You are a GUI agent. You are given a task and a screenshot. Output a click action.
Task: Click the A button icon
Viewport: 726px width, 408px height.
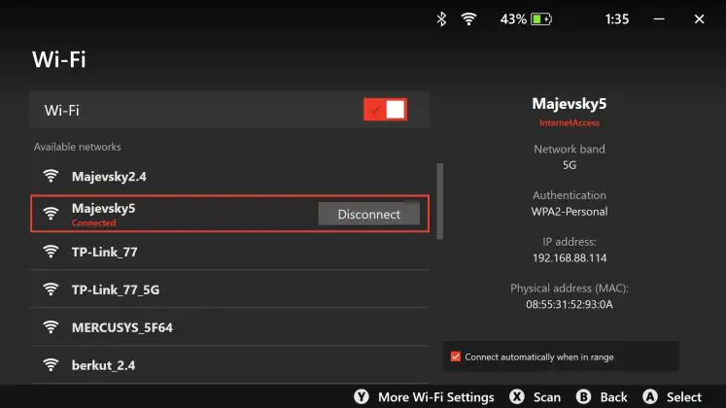coord(650,396)
